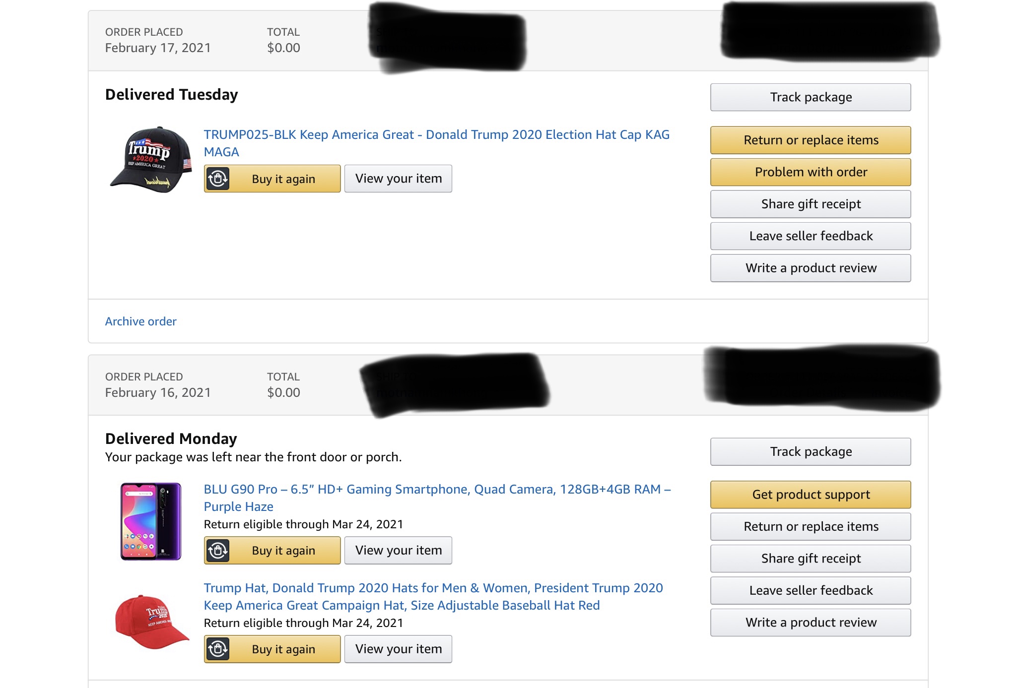
Task: Click reorder icon for BLU G90 Pro
Action: [x=217, y=550]
